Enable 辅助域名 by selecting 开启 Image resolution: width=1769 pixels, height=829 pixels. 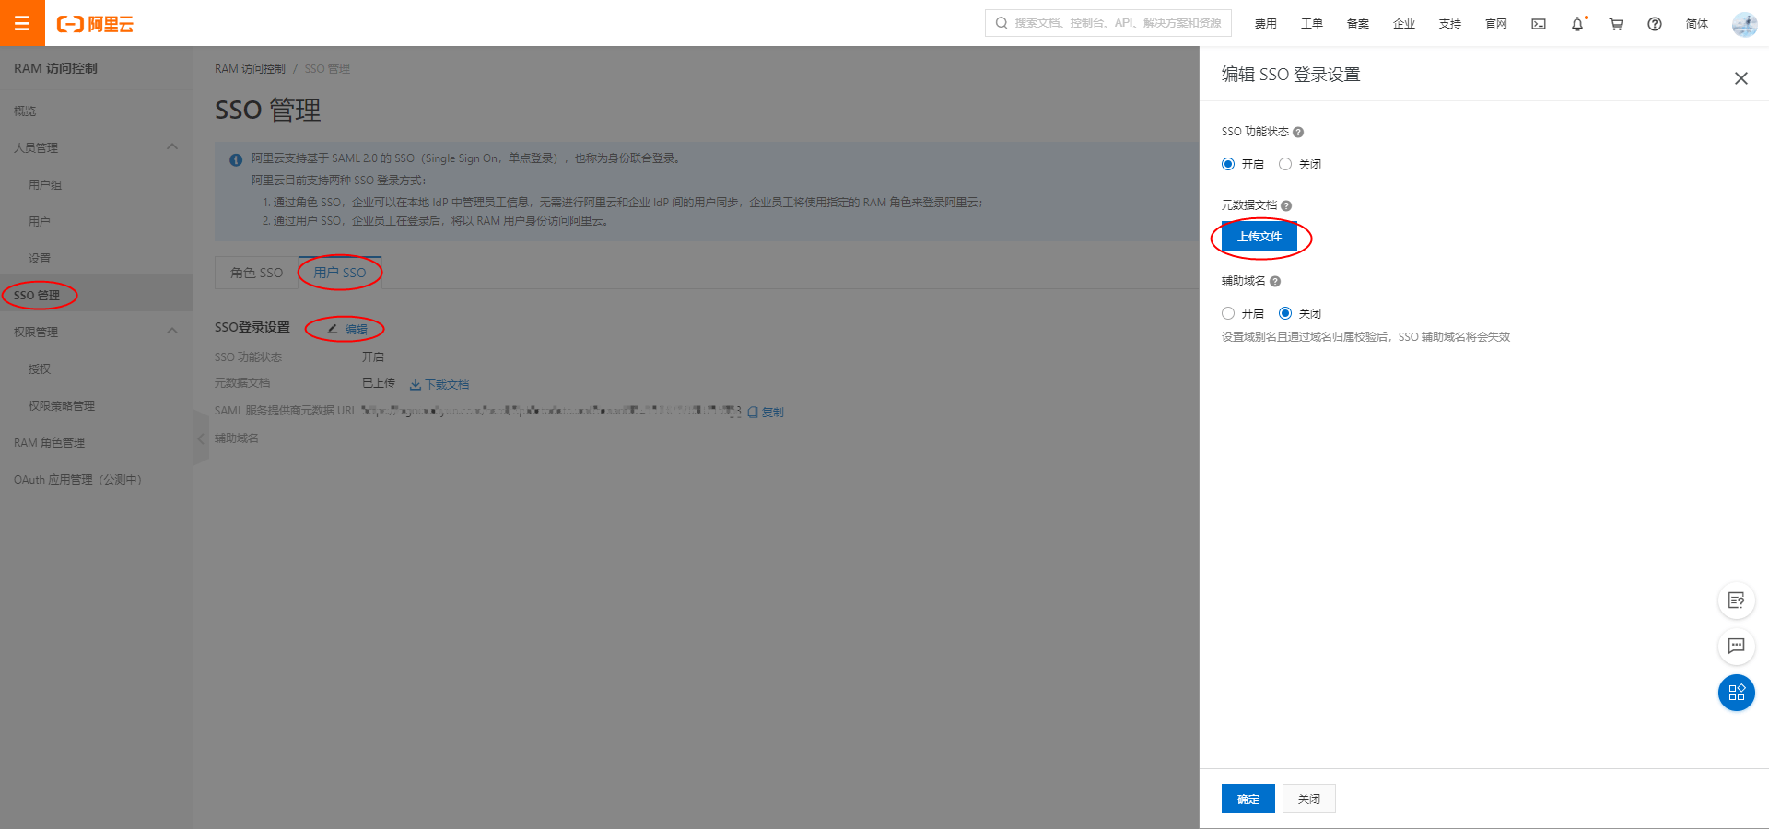click(x=1228, y=314)
